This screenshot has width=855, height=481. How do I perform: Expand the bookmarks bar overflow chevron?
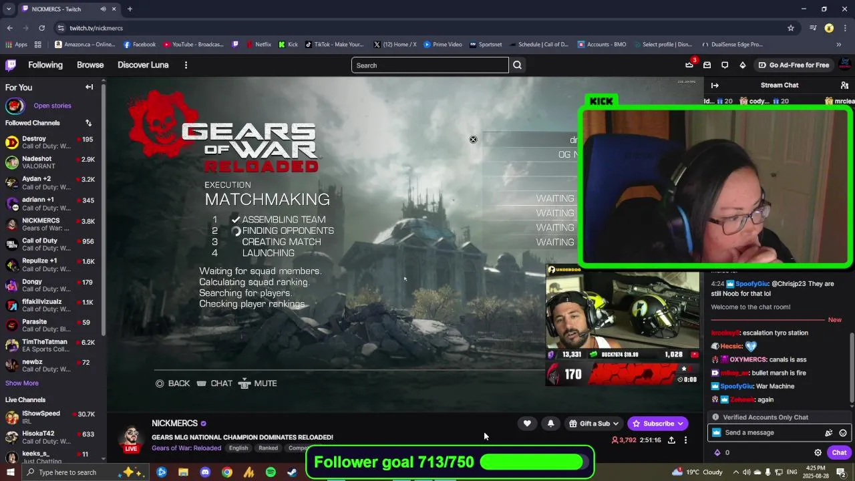pyautogui.click(x=839, y=45)
